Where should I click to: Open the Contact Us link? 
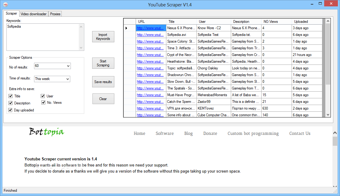coord(300,134)
